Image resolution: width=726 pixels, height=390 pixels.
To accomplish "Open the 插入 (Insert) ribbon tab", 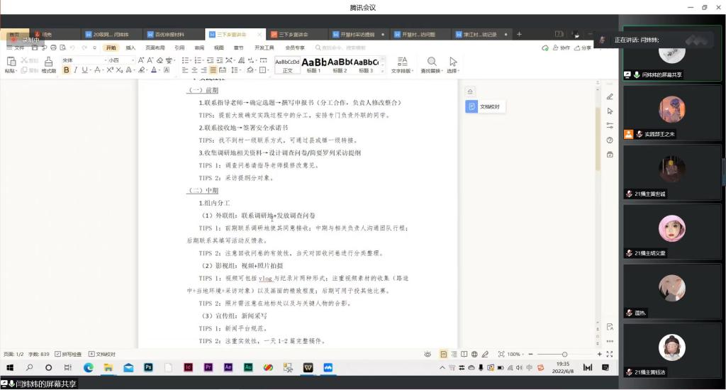I will click(130, 48).
